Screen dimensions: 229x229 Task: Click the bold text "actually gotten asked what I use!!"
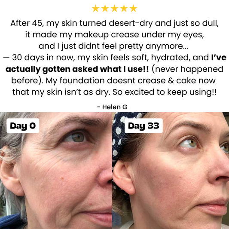77,69
